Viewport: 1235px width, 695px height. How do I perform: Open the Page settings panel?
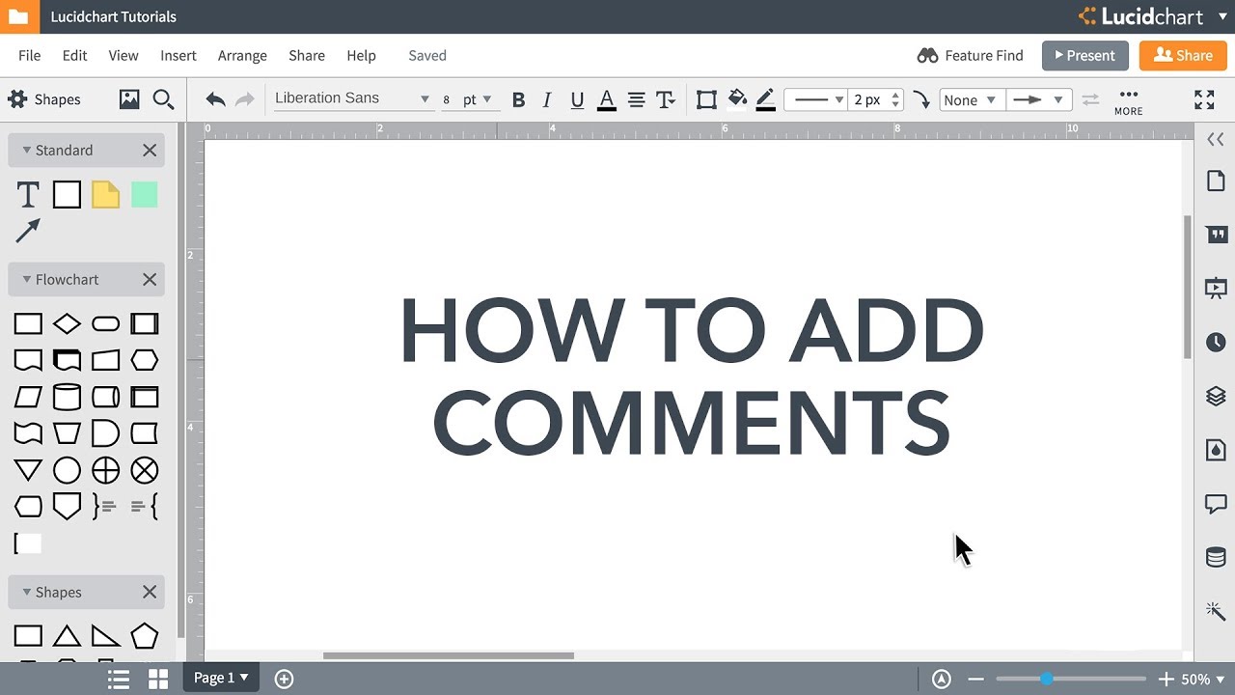click(1215, 181)
